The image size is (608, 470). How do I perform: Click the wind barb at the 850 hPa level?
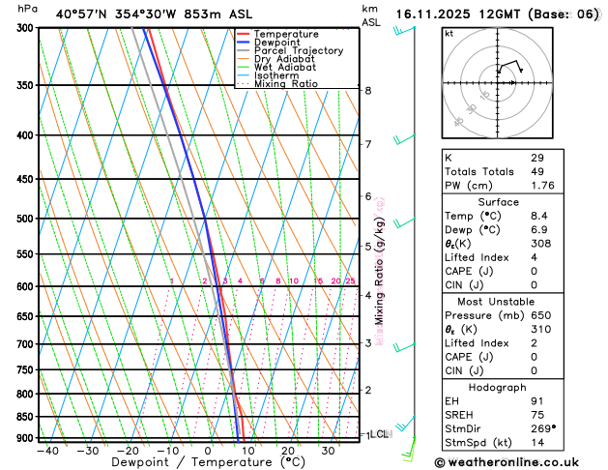pyautogui.click(x=406, y=423)
